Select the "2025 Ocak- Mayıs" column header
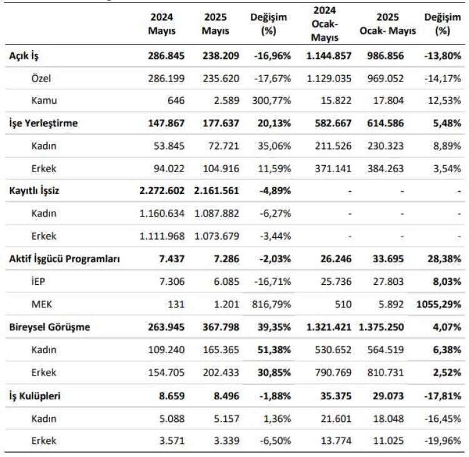469x457 pixels. (x=388, y=24)
